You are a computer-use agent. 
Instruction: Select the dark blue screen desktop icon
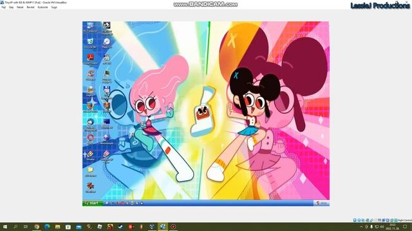[x=106, y=124]
